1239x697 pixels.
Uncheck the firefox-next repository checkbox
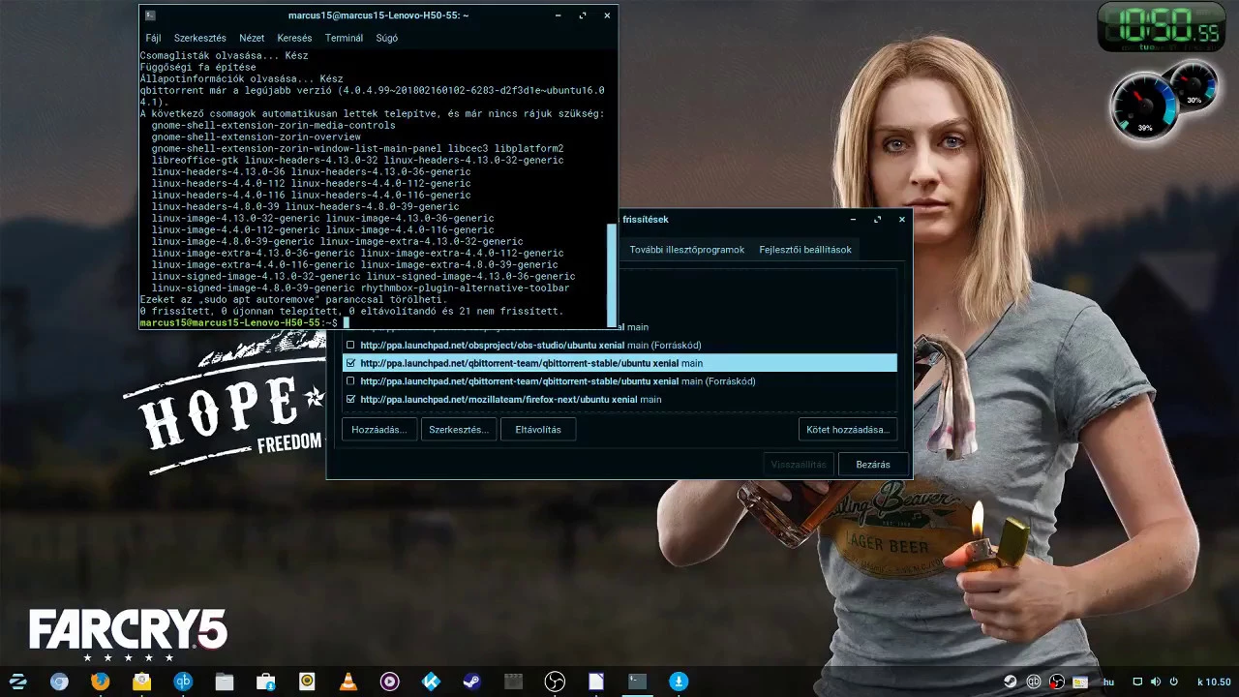[350, 399]
